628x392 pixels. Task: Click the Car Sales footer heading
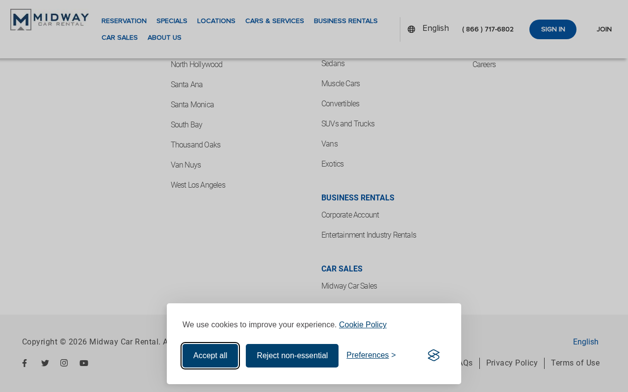[342, 269]
